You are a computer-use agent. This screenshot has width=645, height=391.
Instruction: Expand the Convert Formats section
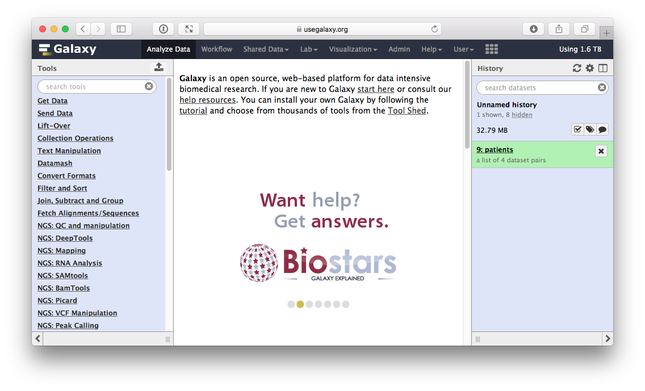(x=66, y=175)
